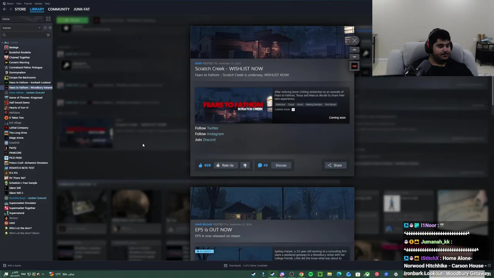The image size is (494, 278).
Task: Switch to the library grid collections view icon
Action: [48, 19]
